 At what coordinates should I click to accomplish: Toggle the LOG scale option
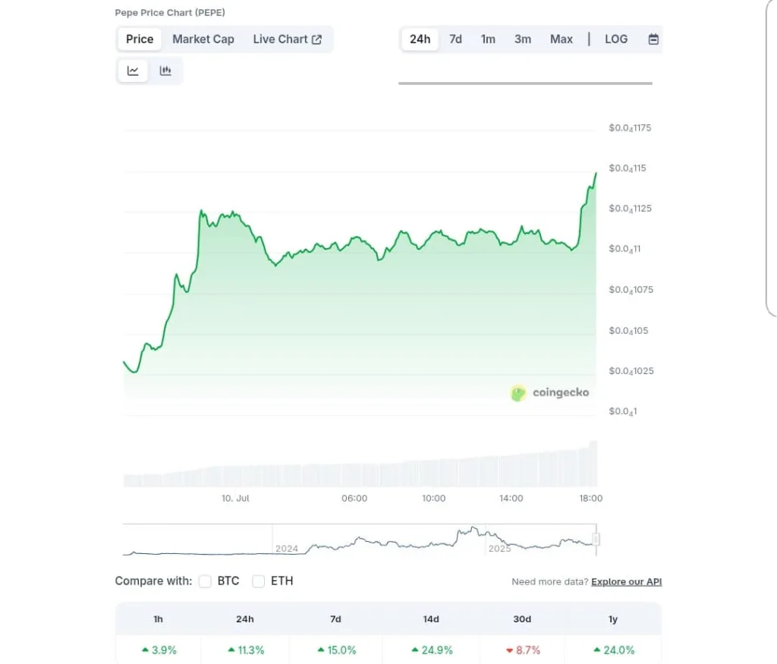click(x=616, y=39)
